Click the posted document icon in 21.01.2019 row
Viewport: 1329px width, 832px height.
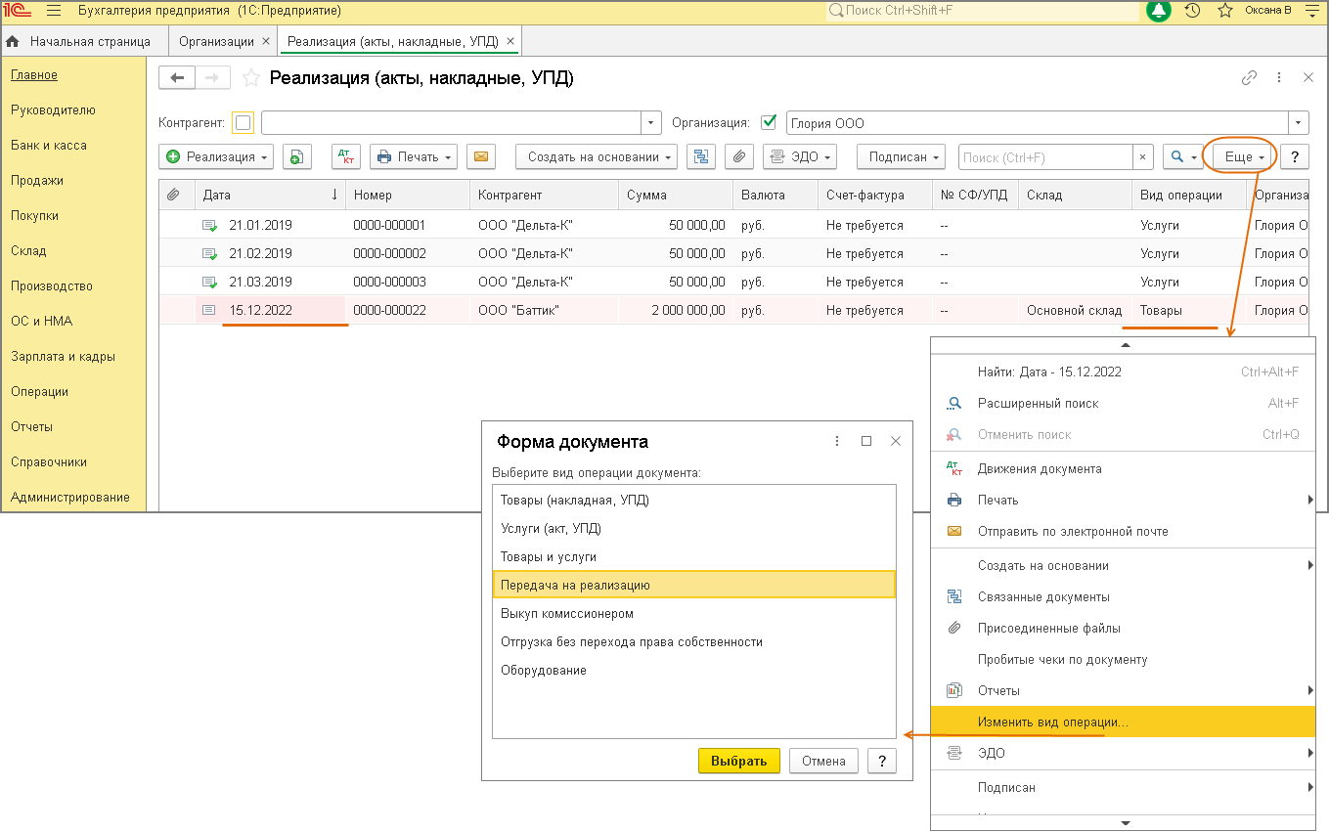pos(209,225)
